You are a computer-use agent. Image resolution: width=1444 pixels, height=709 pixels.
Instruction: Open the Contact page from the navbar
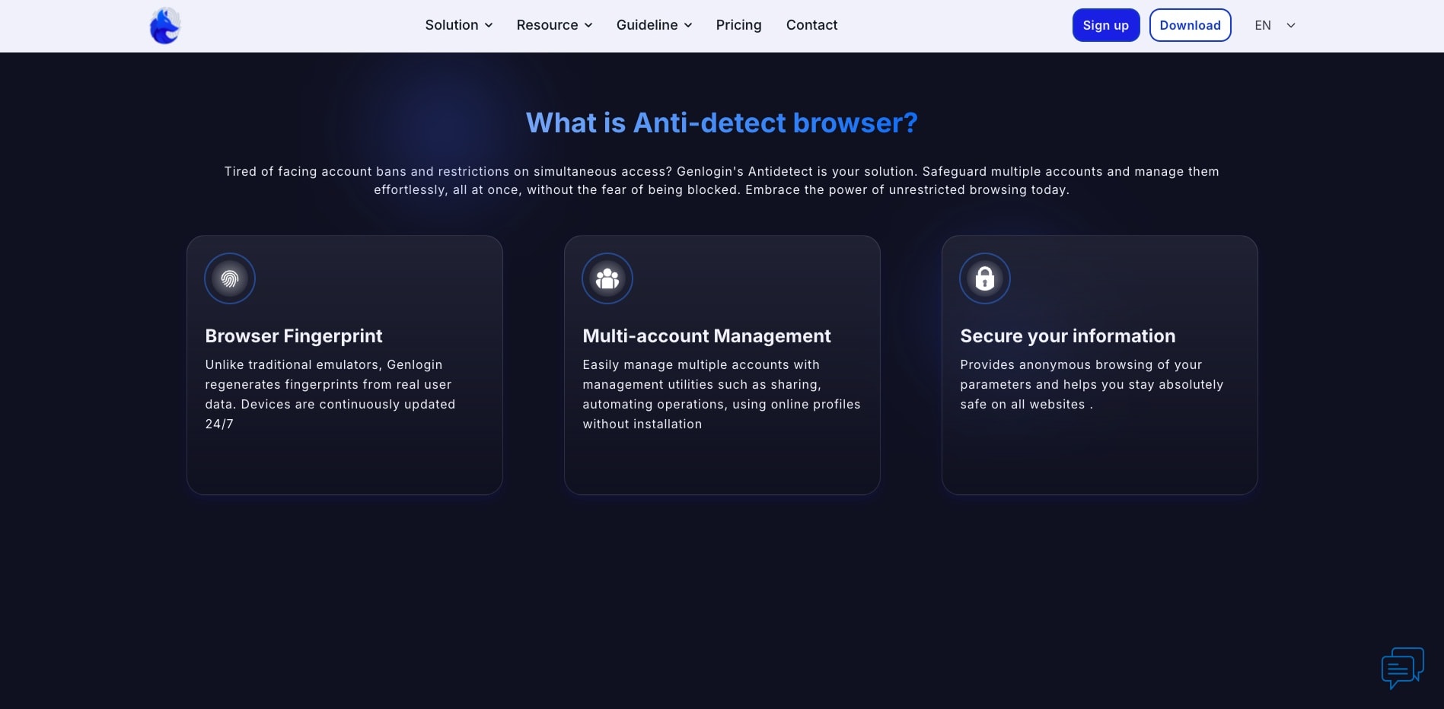tap(811, 25)
